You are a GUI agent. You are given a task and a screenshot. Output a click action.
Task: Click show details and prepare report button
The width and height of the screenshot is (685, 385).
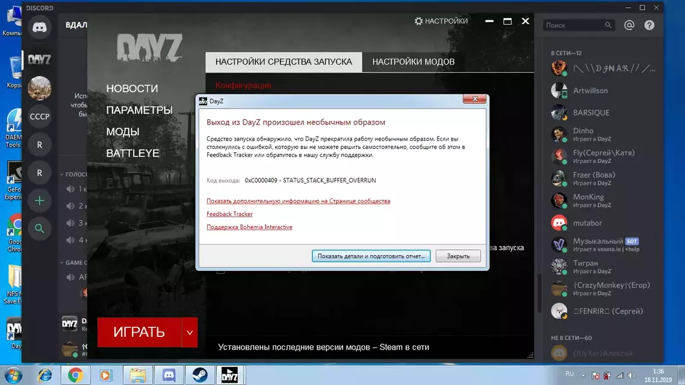click(x=371, y=256)
